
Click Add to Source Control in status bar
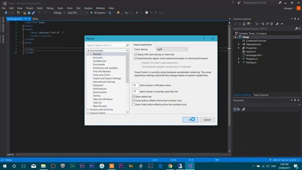click(x=285, y=160)
